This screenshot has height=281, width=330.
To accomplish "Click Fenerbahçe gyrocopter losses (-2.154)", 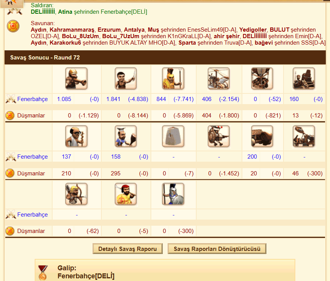I will 229,99.
